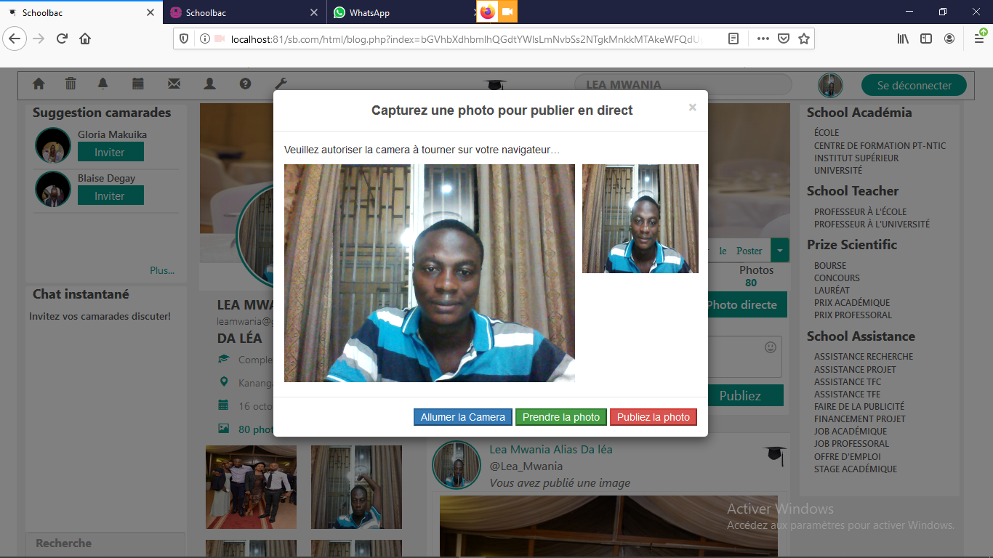Click Publiez la photo button
Image resolution: width=993 pixels, height=558 pixels.
653,417
